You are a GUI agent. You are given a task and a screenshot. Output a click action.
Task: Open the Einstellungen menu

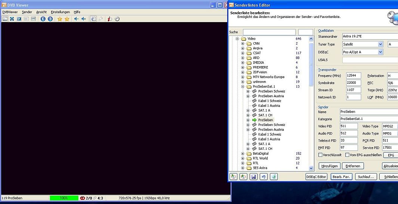(60, 12)
